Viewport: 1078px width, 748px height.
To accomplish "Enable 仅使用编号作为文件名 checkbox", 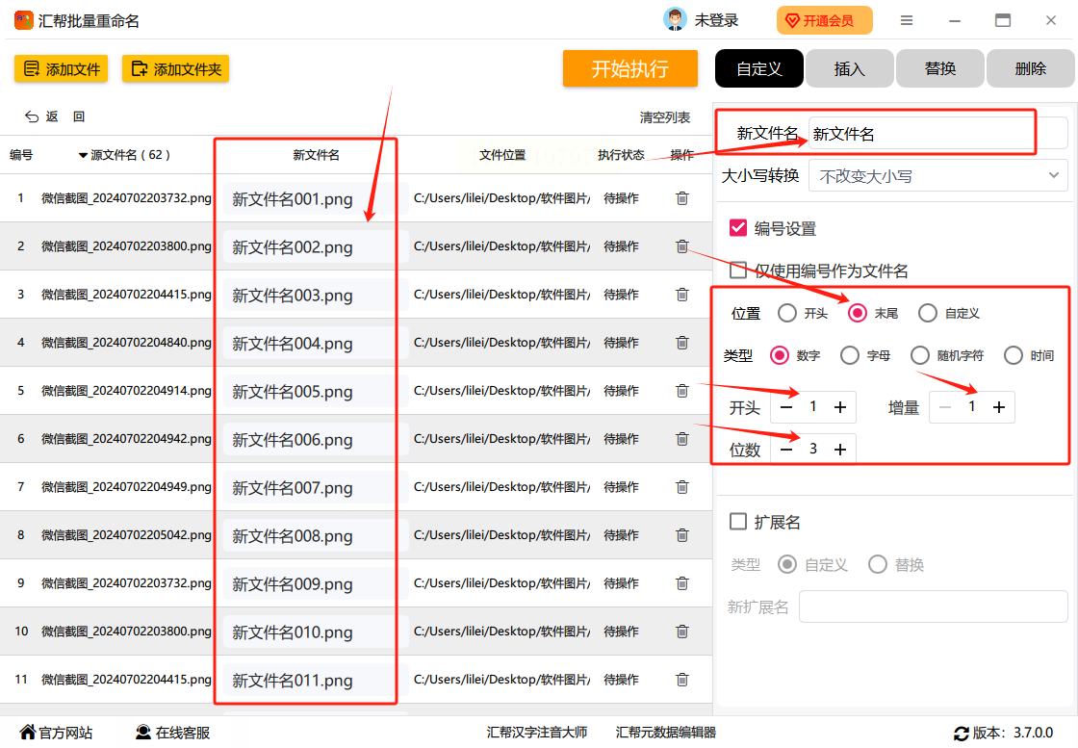I will 738,271.
